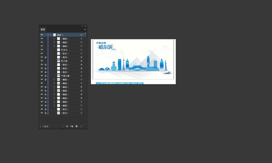Click the blue caption banner below artwork
Screen dimensions: 272x163
[x=119, y=83]
